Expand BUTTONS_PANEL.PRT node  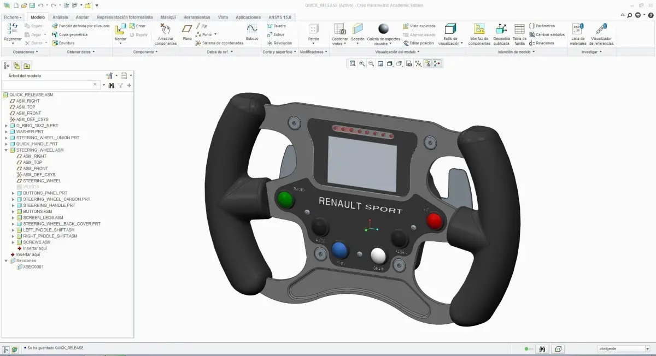pos(13,193)
